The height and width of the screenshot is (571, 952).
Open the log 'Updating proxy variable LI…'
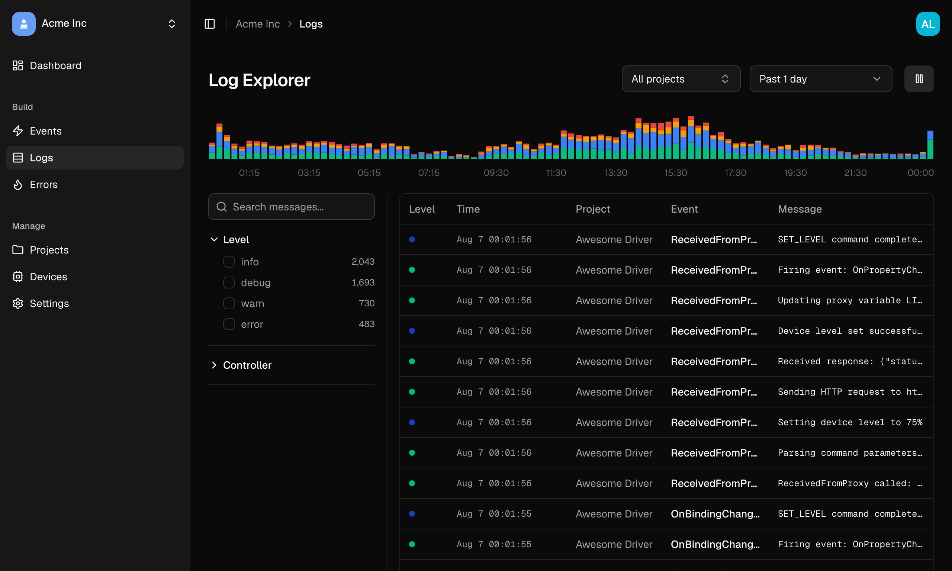[x=666, y=300]
